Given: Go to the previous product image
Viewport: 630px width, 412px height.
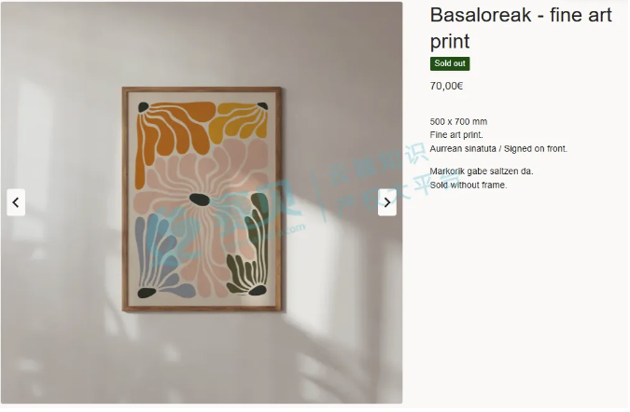Looking at the screenshot, I should [16, 202].
